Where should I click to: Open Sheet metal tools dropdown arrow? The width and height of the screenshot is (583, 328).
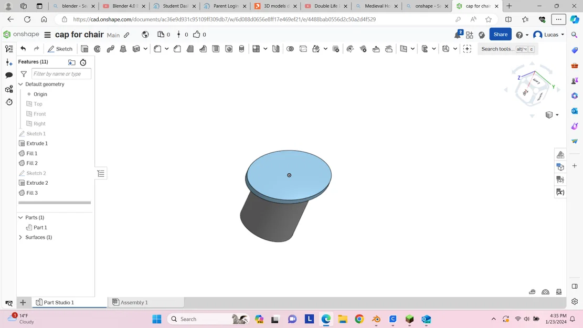[x=434, y=49]
